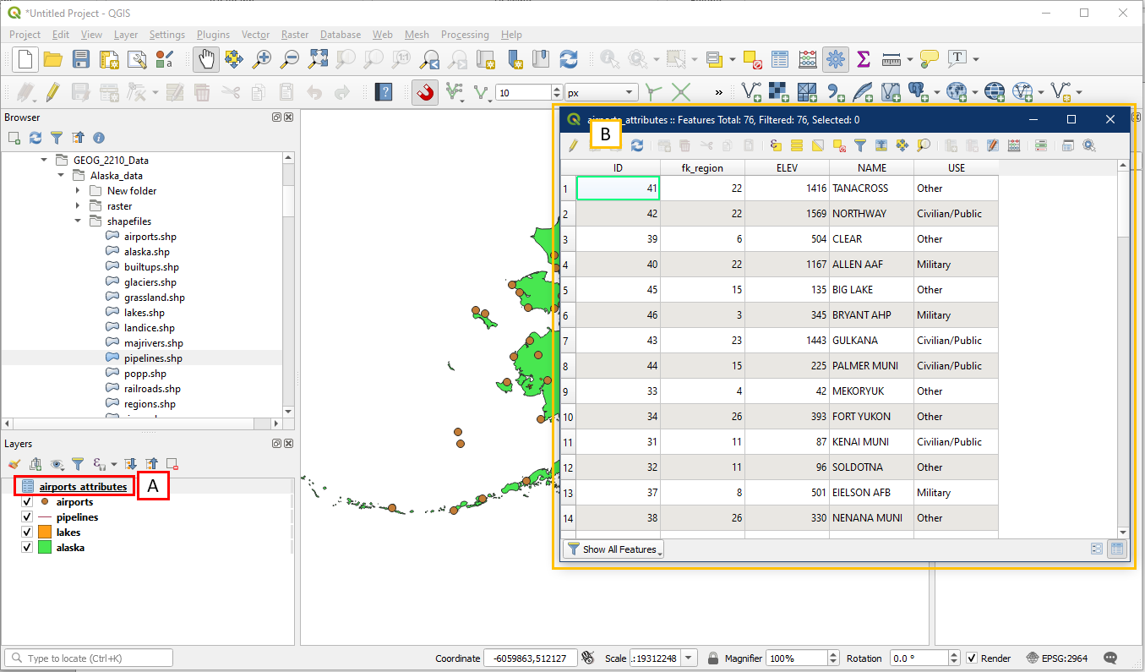Open the Processing Toolbox gear icon
This screenshot has height=672, width=1145.
836,59
